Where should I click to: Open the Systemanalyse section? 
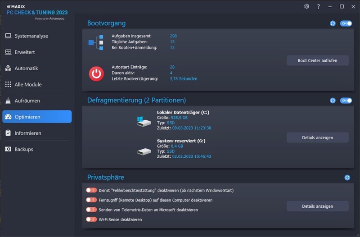(x=37, y=36)
